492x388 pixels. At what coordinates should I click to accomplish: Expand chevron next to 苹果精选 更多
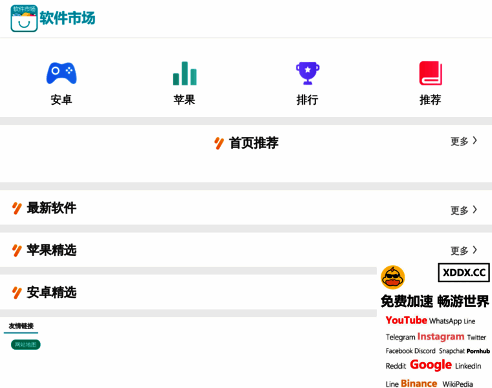tap(475, 250)
